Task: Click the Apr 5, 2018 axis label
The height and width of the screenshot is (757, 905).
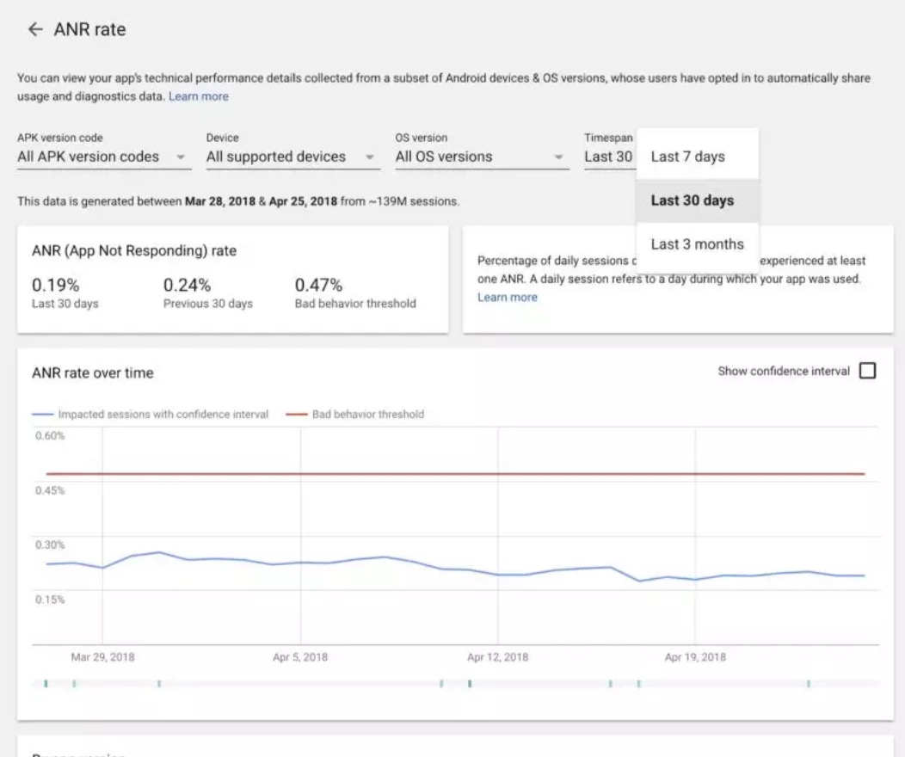Action: click(x=300, y=657)
